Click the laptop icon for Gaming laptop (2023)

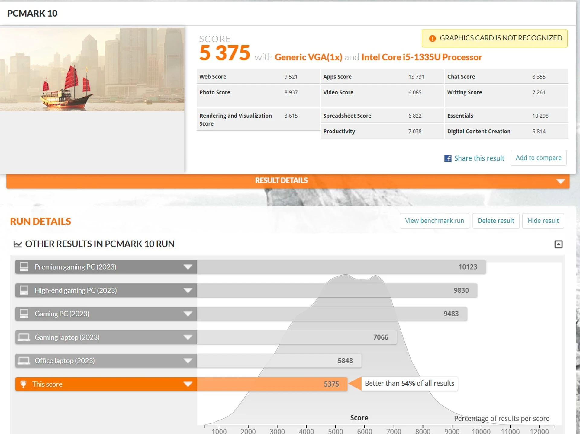tap(24, 337)
